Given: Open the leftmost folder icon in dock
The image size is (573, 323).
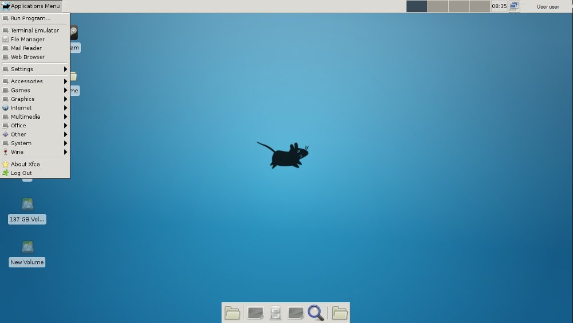Looking at the screenshot, I should [233, 313].
